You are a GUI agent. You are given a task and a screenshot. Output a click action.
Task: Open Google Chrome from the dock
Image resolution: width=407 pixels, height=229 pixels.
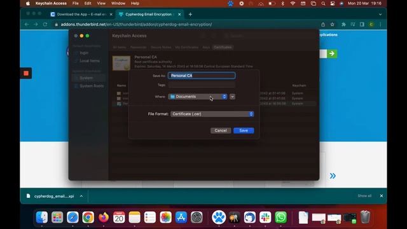pyautogui.click(x=88, y=218)
